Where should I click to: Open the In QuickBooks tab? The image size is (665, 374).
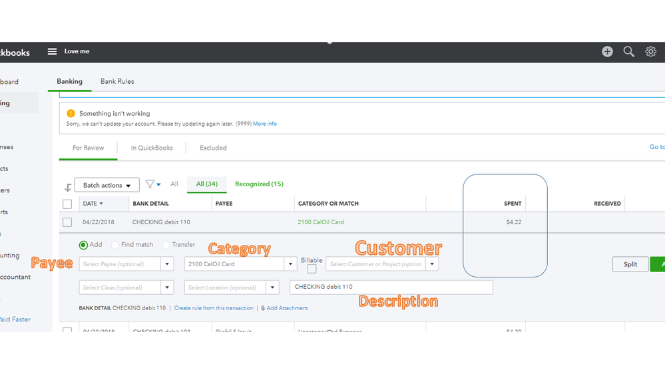point(152,148)
